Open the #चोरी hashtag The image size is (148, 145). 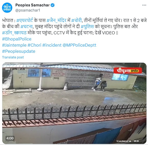point(76,20)
